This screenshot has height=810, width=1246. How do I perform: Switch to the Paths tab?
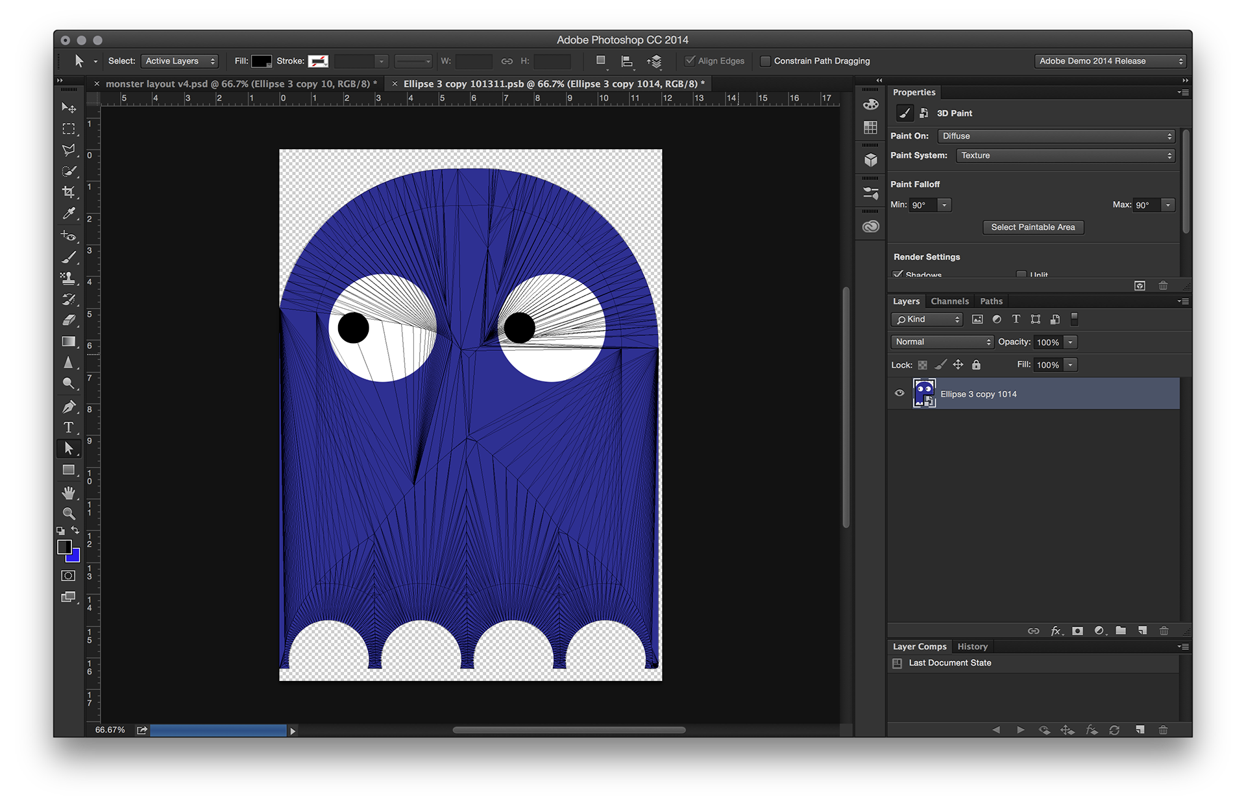[991, 301]
